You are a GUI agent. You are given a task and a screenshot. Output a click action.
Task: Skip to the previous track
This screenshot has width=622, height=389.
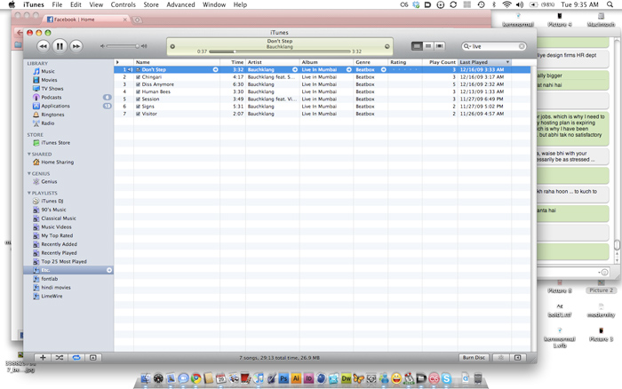point(44,46)
